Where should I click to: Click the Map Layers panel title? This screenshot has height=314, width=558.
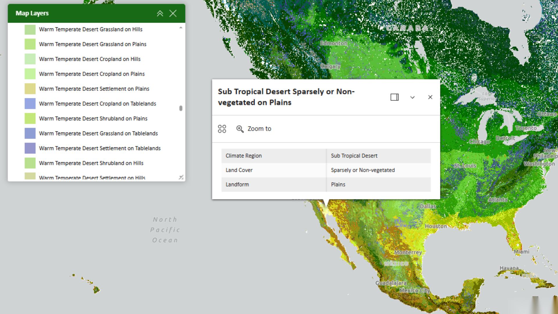pyautogui.click(x=32, y=13)
